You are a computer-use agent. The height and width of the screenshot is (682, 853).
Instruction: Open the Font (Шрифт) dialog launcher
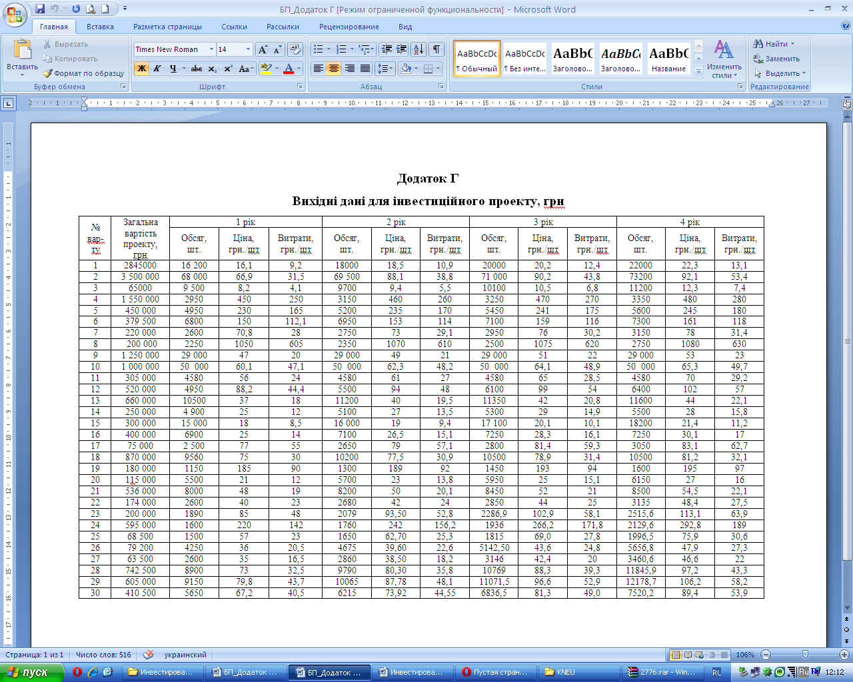pos(300,87)
